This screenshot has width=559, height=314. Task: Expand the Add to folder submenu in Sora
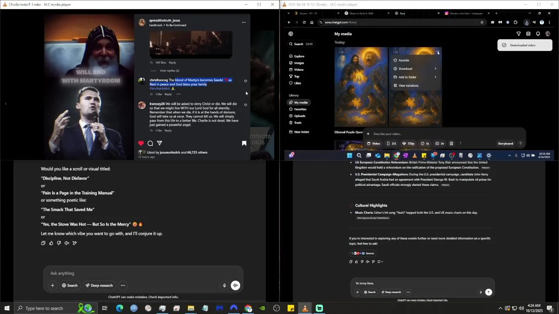tap(415, 77)
